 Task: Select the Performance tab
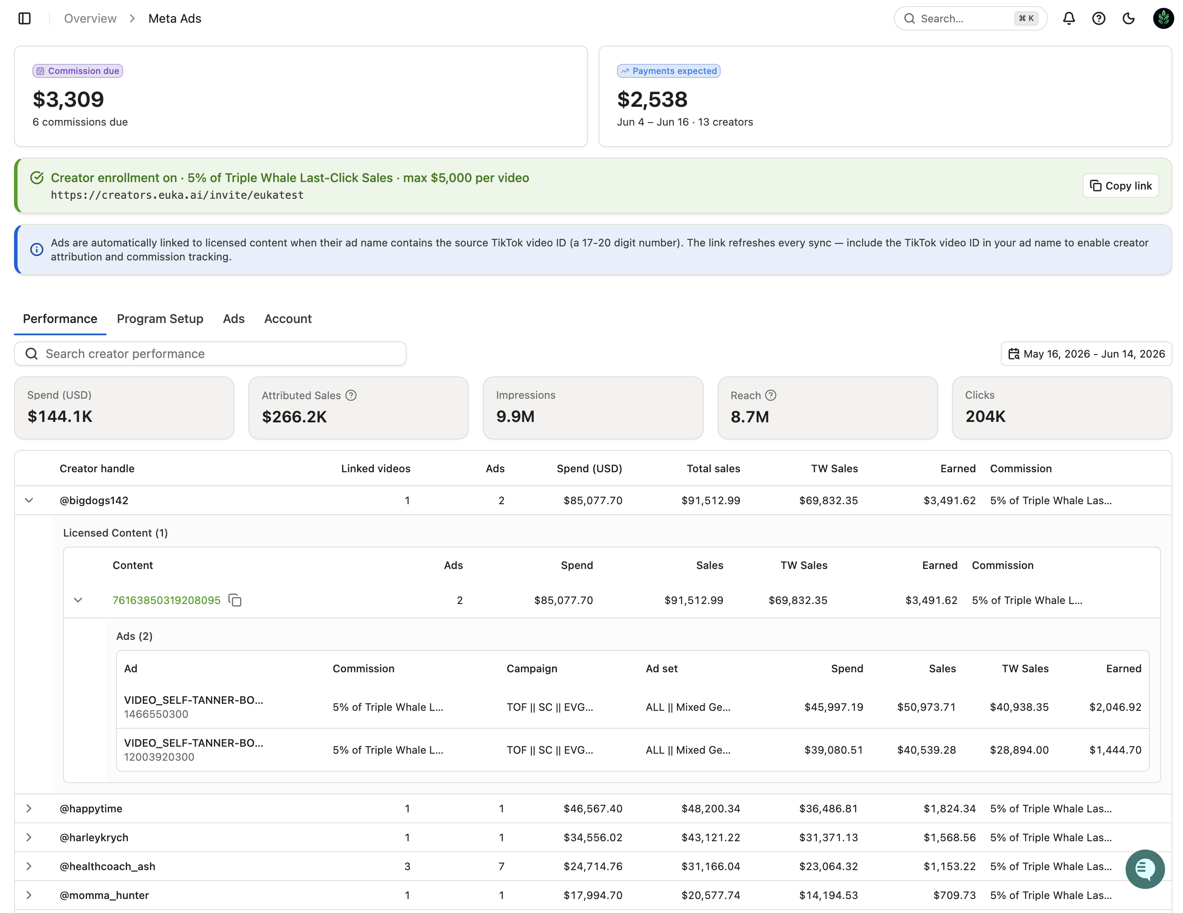pos(60,319)
